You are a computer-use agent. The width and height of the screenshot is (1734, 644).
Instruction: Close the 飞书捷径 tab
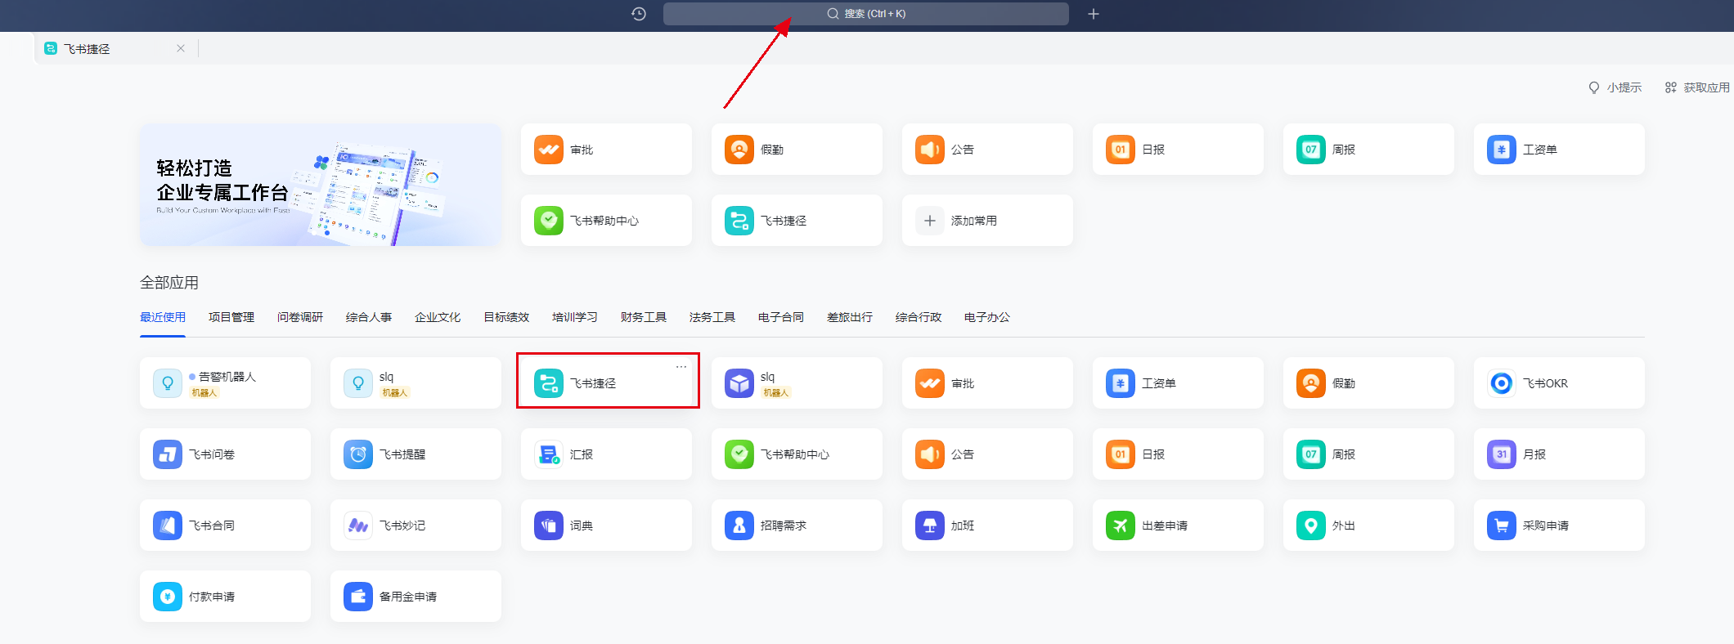coord(181,48)
